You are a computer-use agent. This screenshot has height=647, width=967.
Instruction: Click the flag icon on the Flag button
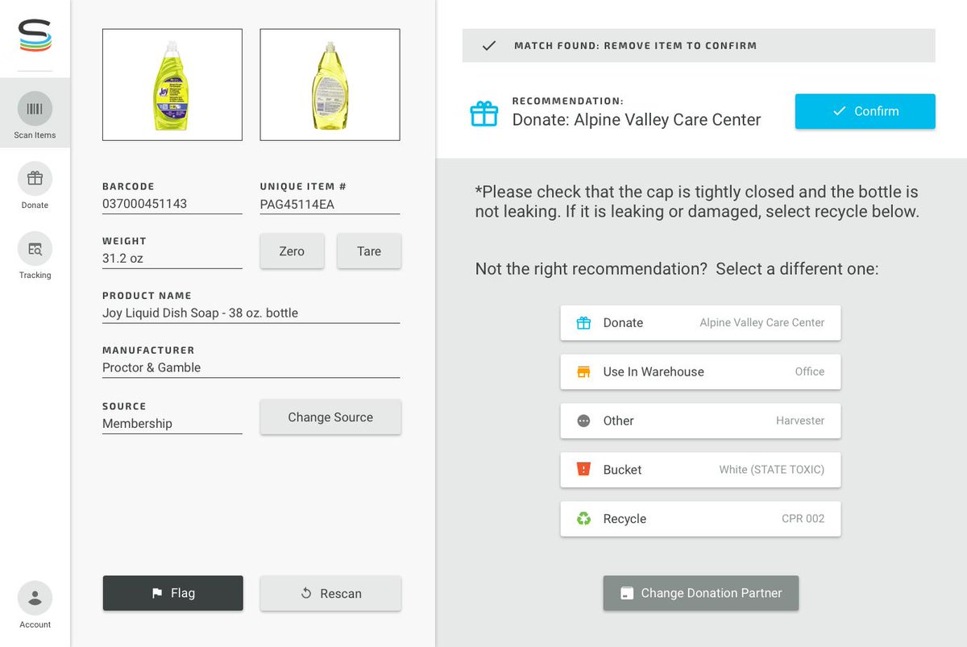(x=157, y=594)
